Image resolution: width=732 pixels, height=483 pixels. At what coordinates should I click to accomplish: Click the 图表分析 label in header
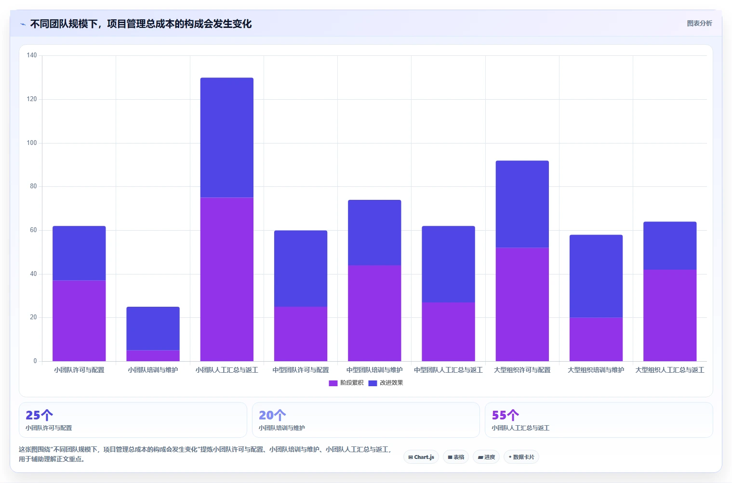click(699, 23)
